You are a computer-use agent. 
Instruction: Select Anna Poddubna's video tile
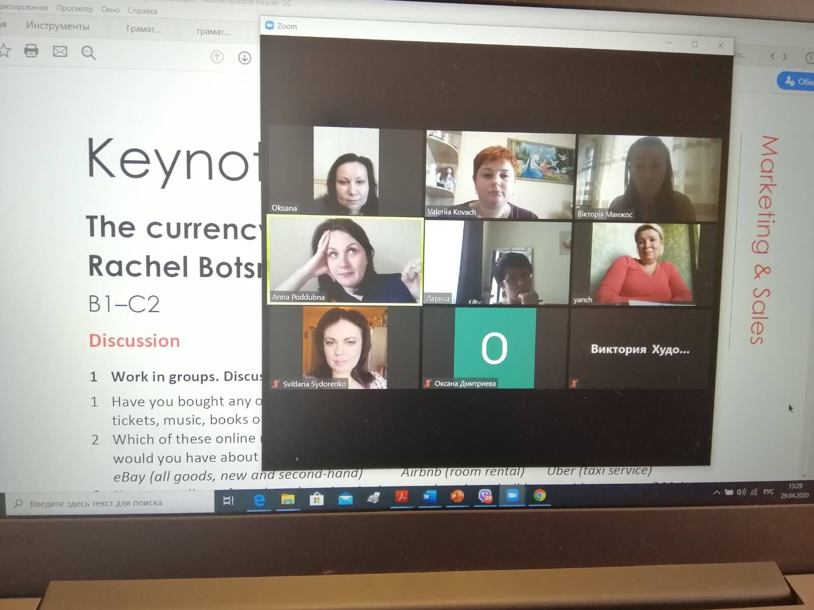pyautogui.click(x=345, y=260)
